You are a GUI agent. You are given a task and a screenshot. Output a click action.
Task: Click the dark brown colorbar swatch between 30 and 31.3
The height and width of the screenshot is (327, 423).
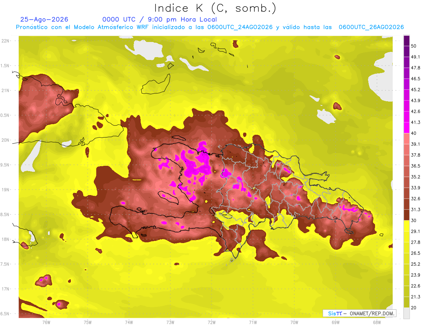[406, 215]
